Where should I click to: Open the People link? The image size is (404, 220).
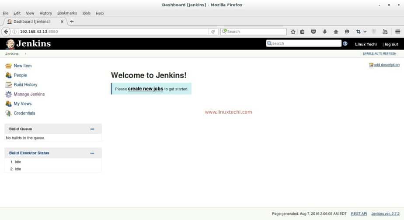pyautogui.click(x=21, y=75)
